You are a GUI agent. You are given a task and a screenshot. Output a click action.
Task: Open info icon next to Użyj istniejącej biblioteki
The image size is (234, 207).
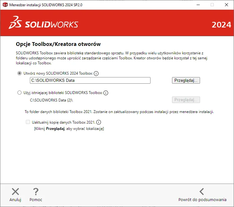106,93
